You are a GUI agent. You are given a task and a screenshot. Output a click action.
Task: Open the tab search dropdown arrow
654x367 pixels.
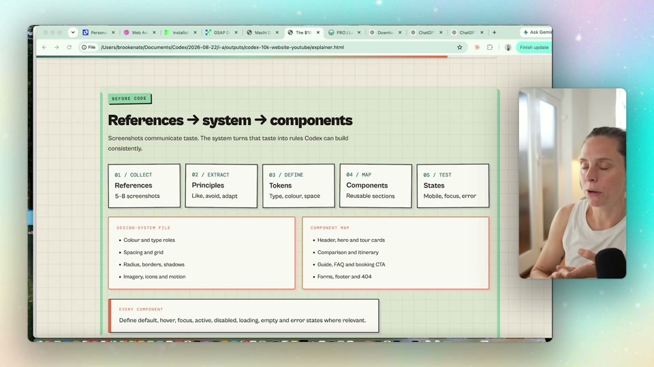click(x=73, y=32)
